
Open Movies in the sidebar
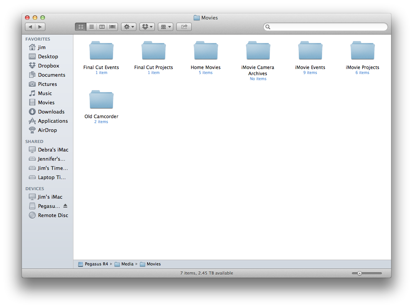[47, 102]
